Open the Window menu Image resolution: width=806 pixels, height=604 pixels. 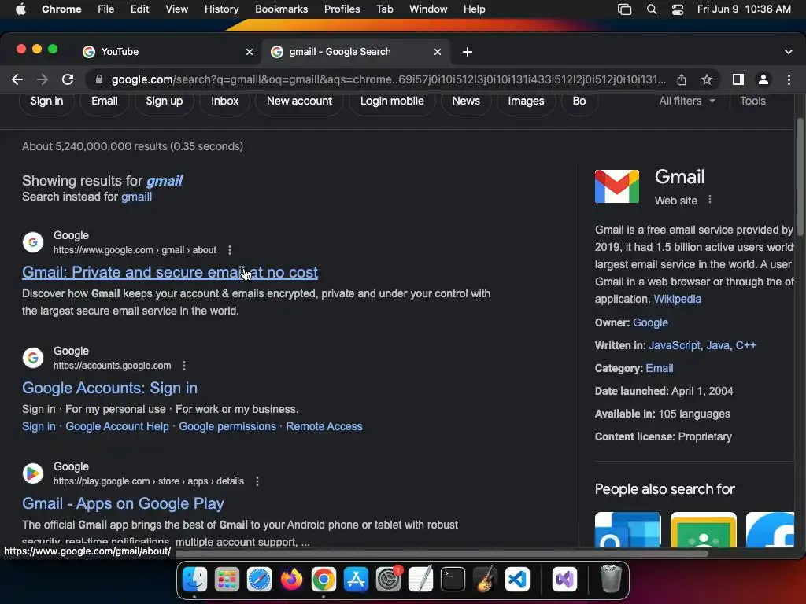click(x=428, y=9)
